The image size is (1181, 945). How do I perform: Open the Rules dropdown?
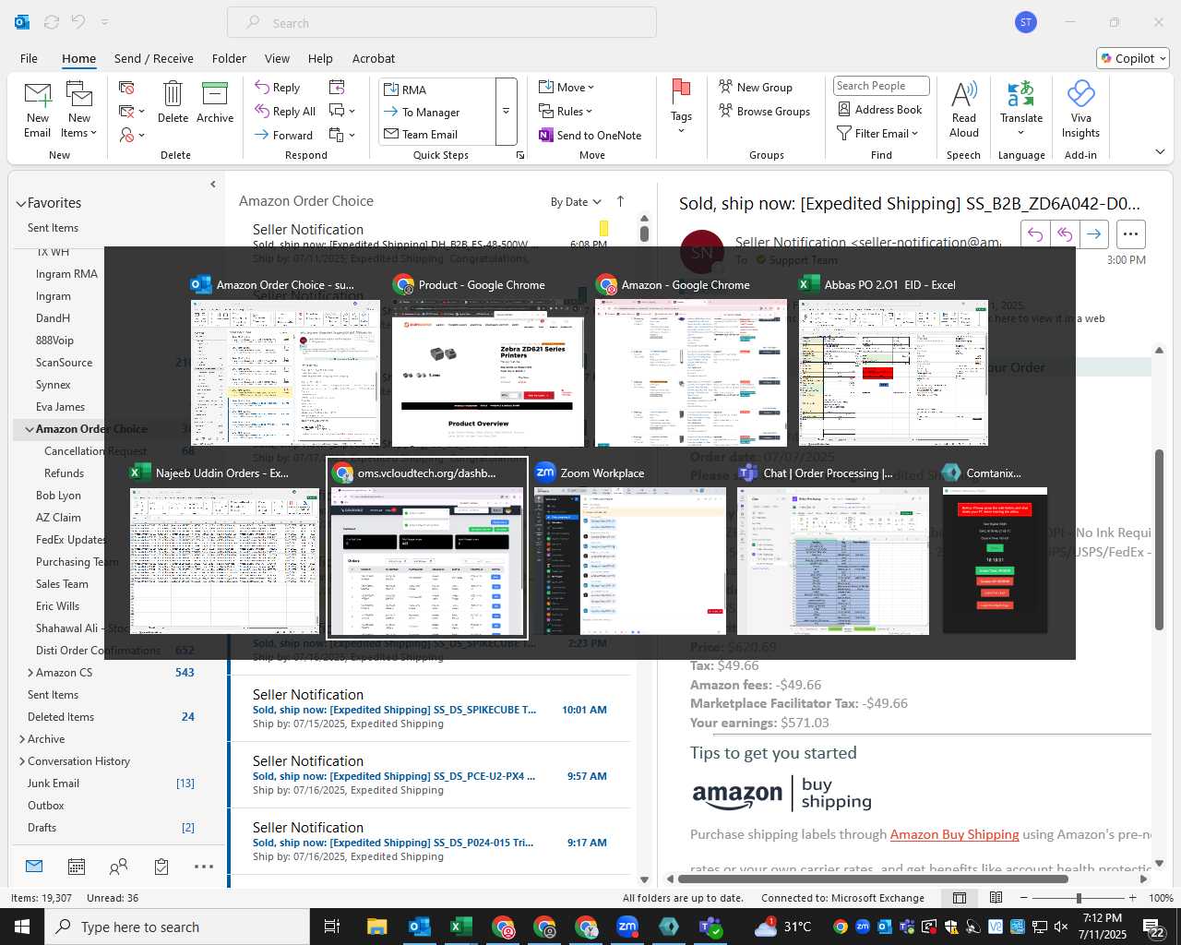566,111
